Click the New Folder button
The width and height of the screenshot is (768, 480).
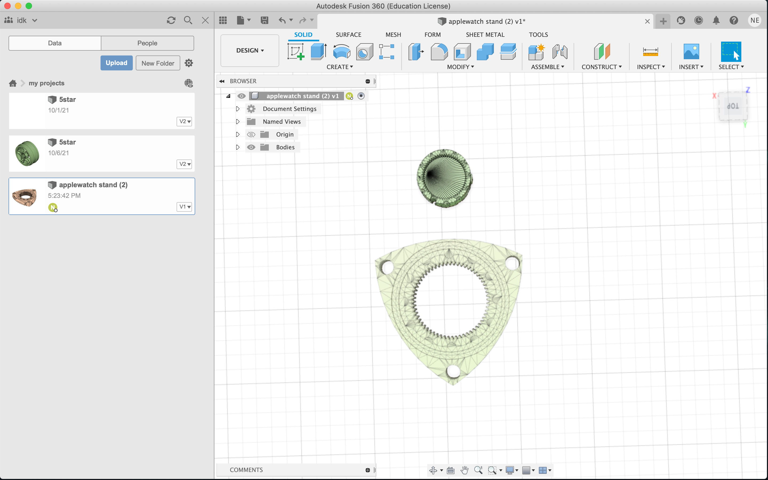coord(158,63)
